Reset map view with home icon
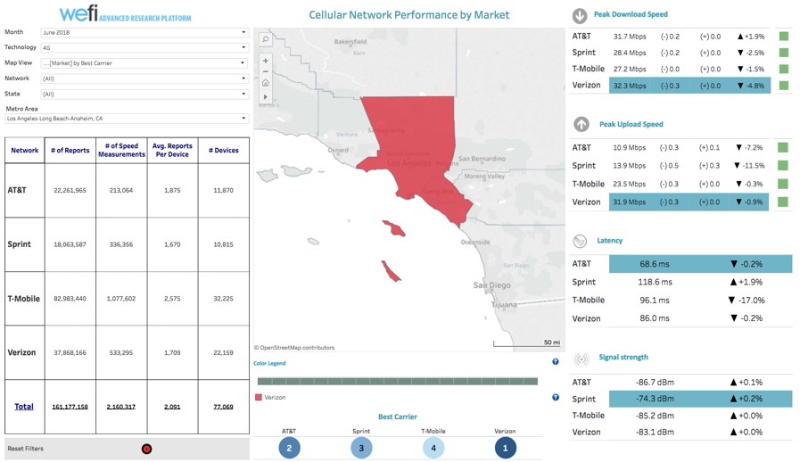Viewport: 800px width, 462px height. tap(265, 83)
